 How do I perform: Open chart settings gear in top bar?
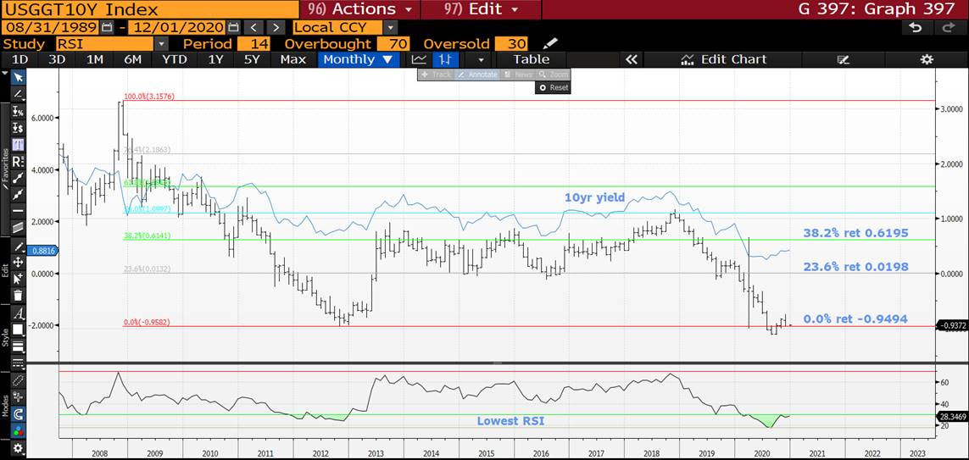tap(927, 59)
